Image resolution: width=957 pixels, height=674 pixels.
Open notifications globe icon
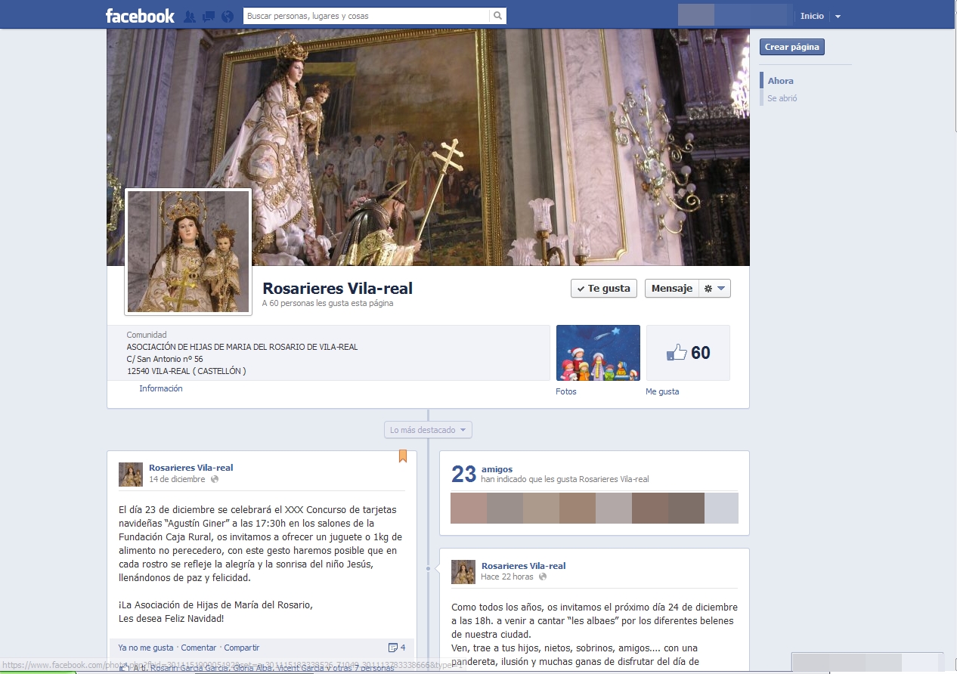pos(228,16)
